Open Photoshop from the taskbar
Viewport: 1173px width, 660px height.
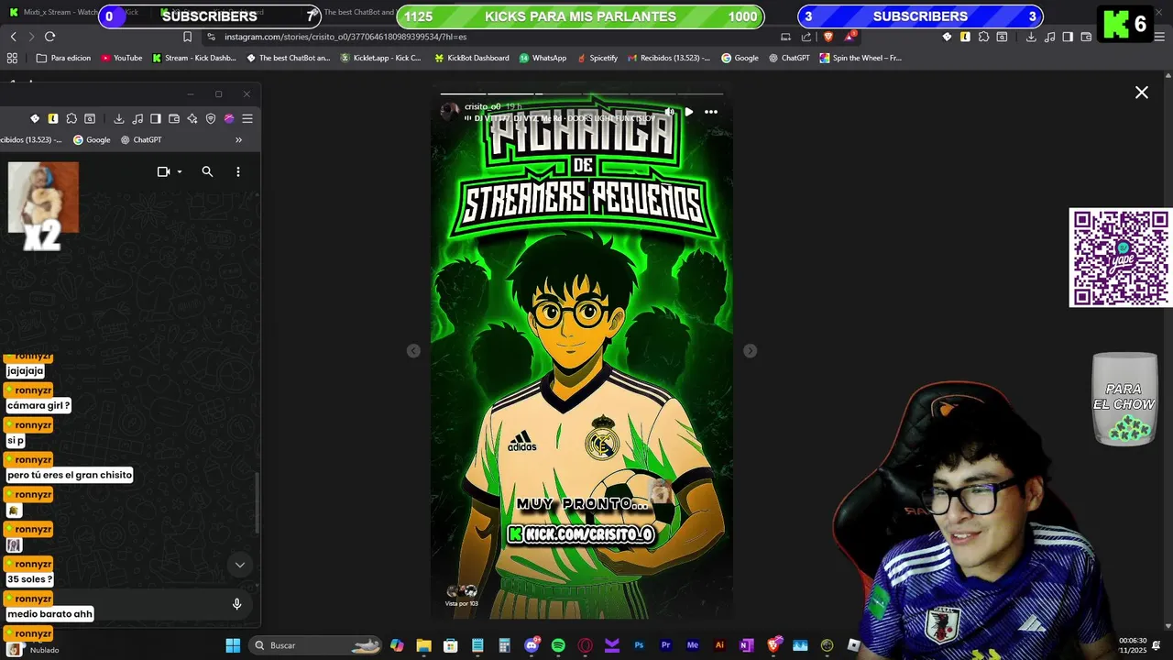pyautogui.click(x=639, y=645)
